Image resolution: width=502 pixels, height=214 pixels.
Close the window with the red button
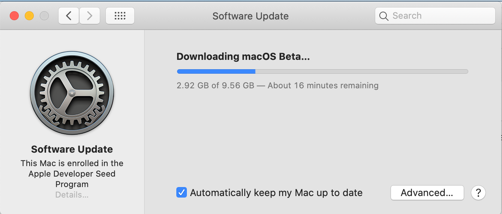tap(14, 16)
